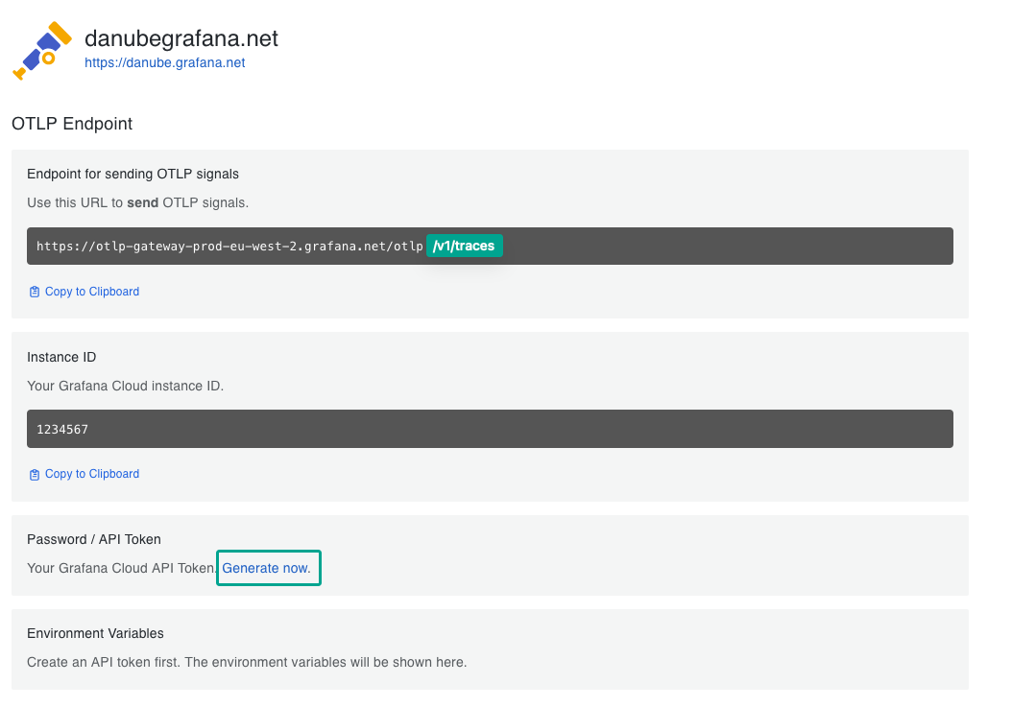This screenshot has width=1012, height=707.
Task: Click the clipboard icon below the Instance ID
Action: pyautogui.click(x=34, y=473)
